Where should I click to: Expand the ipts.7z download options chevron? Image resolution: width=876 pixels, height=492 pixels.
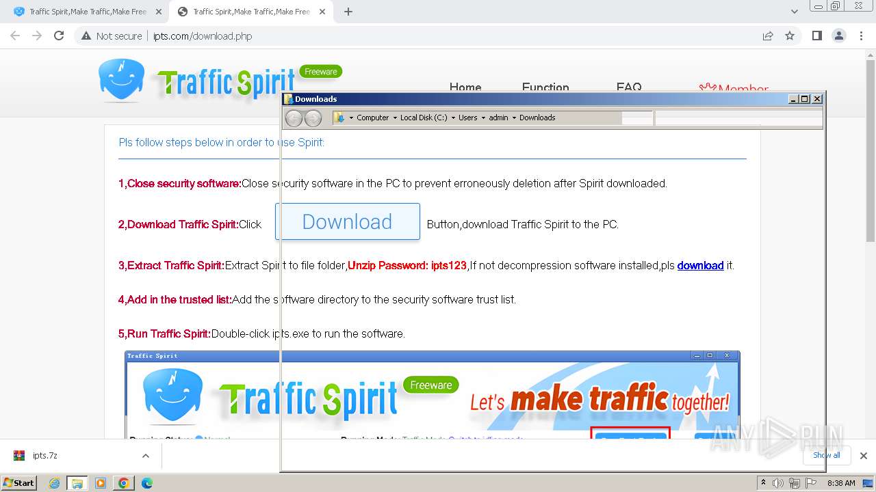(146, 456)
